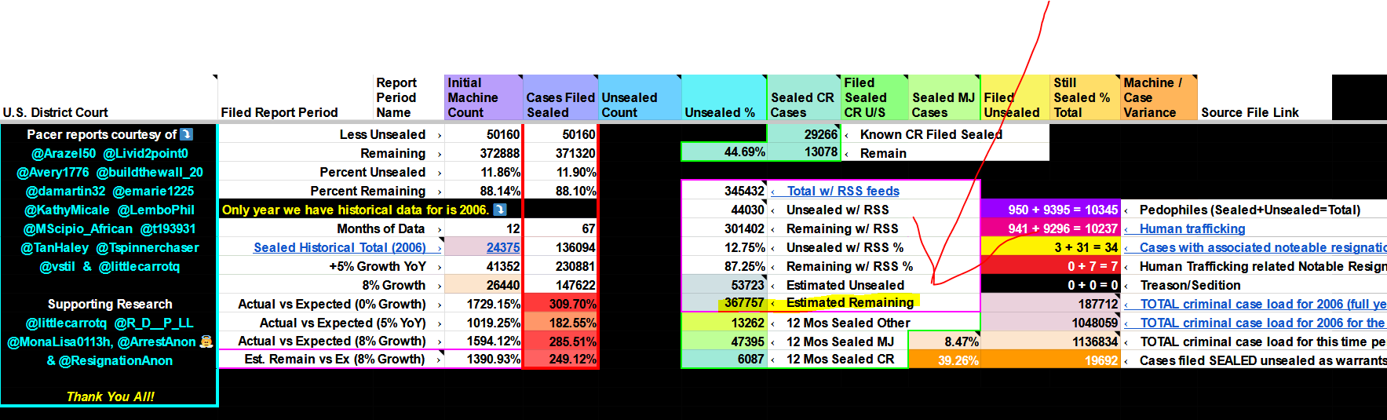Open the 'Sealed Historical Total (2006)' link
Screen dimensions: 1387x420
click(x=340, y=247)
